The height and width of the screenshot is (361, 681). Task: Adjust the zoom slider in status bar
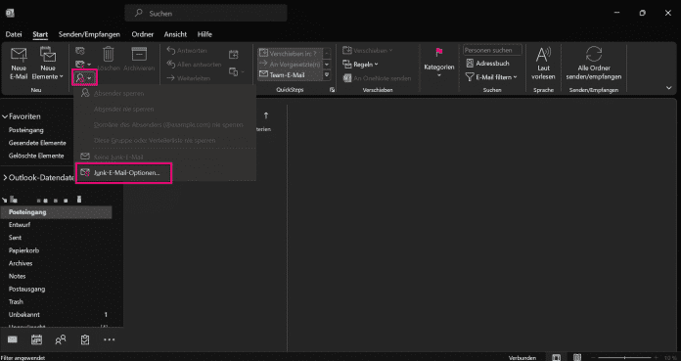pos(623,357)
